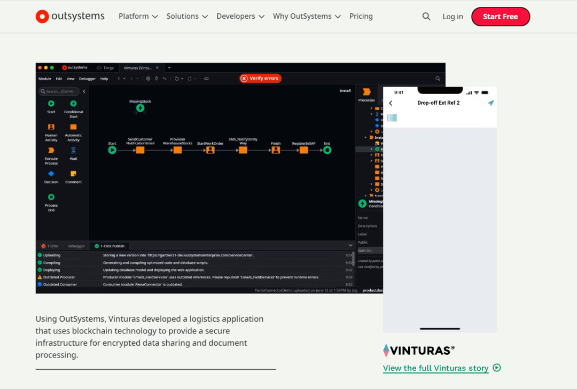
Task: Click the Log in link
Action: [453, 17]
